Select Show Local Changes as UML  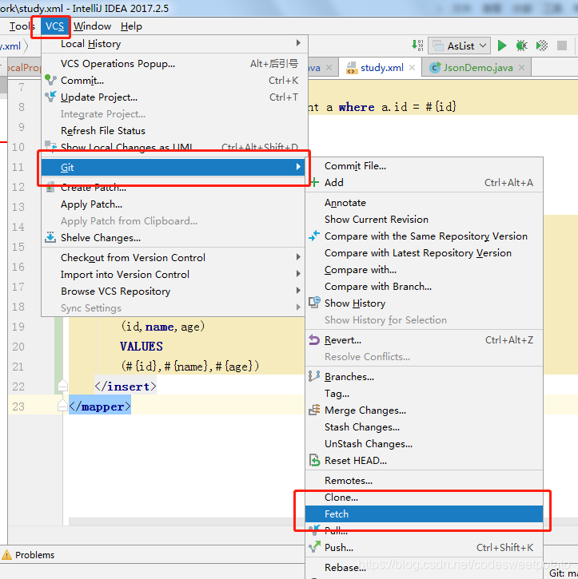(174, 147)
